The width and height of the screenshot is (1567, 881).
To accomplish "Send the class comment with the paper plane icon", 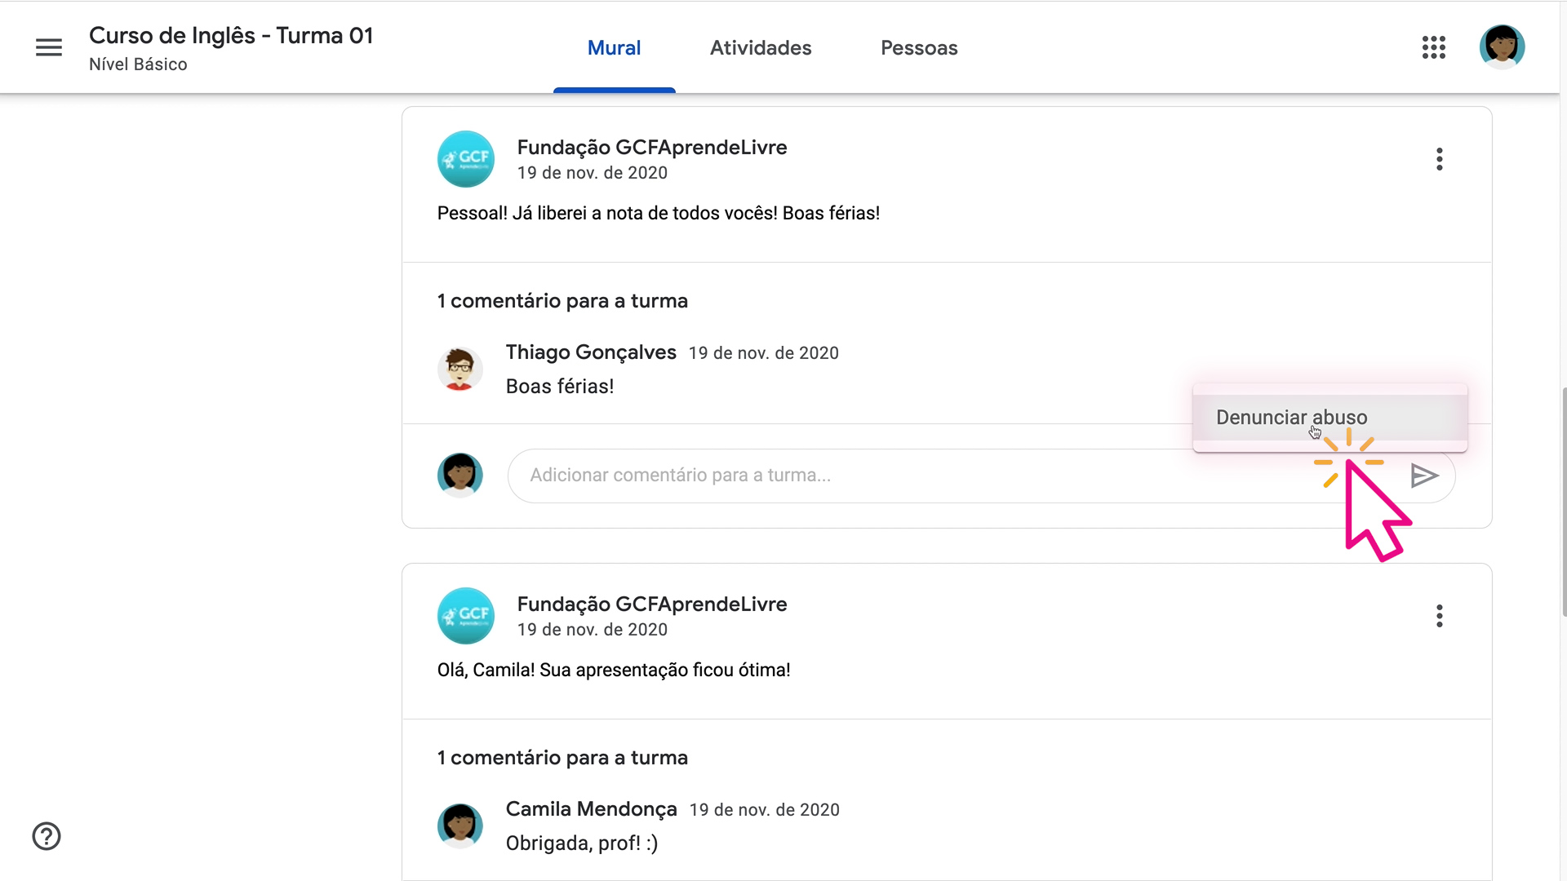I will pos(1424,475).
